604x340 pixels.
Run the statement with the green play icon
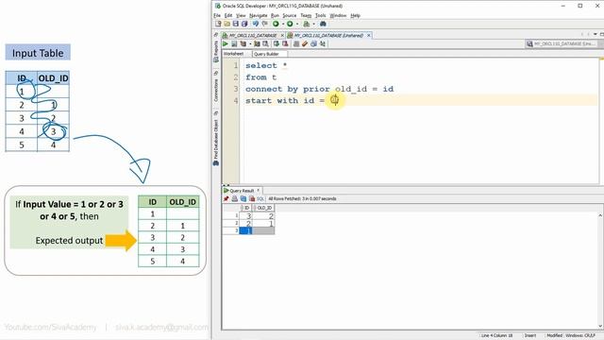(226, 44)
